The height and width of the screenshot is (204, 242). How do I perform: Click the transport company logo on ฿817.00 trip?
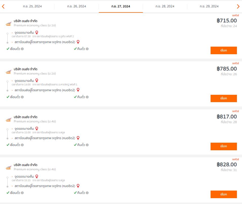[x=9, y=120]
